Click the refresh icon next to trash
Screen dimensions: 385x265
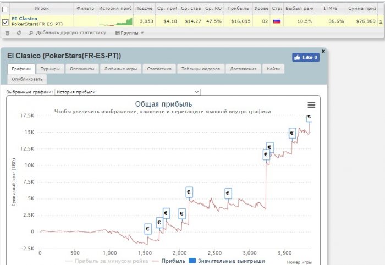(19, 32)
